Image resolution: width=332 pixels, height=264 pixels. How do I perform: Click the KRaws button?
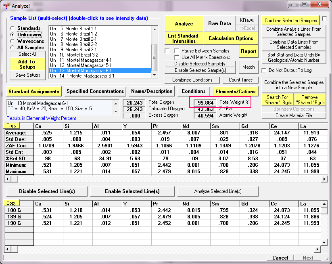(247, 20)
